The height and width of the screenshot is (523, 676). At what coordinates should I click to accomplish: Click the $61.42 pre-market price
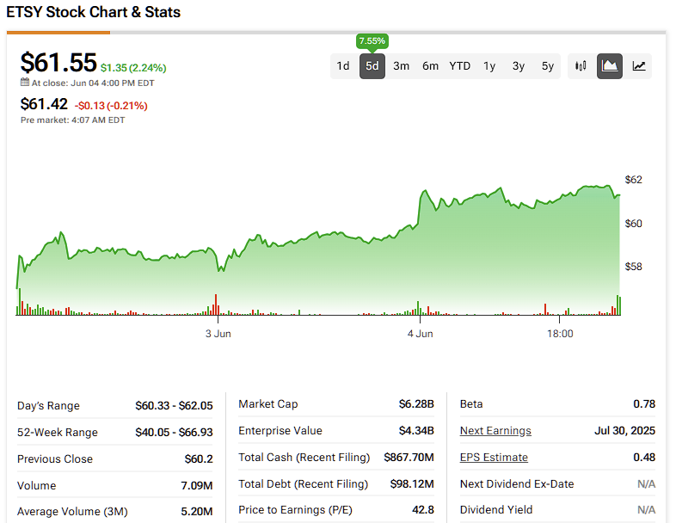[x=44, y=104]
